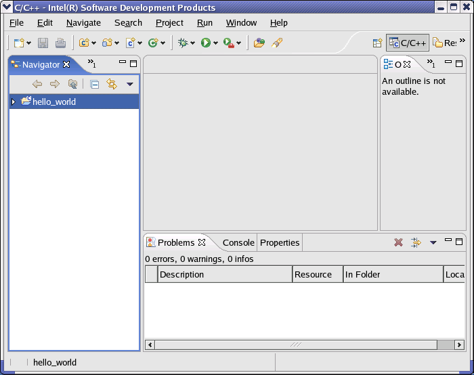Viewport: 474px width, 375px height.
Task: Click New C/C++ Project icon
Action: (84, 43)
